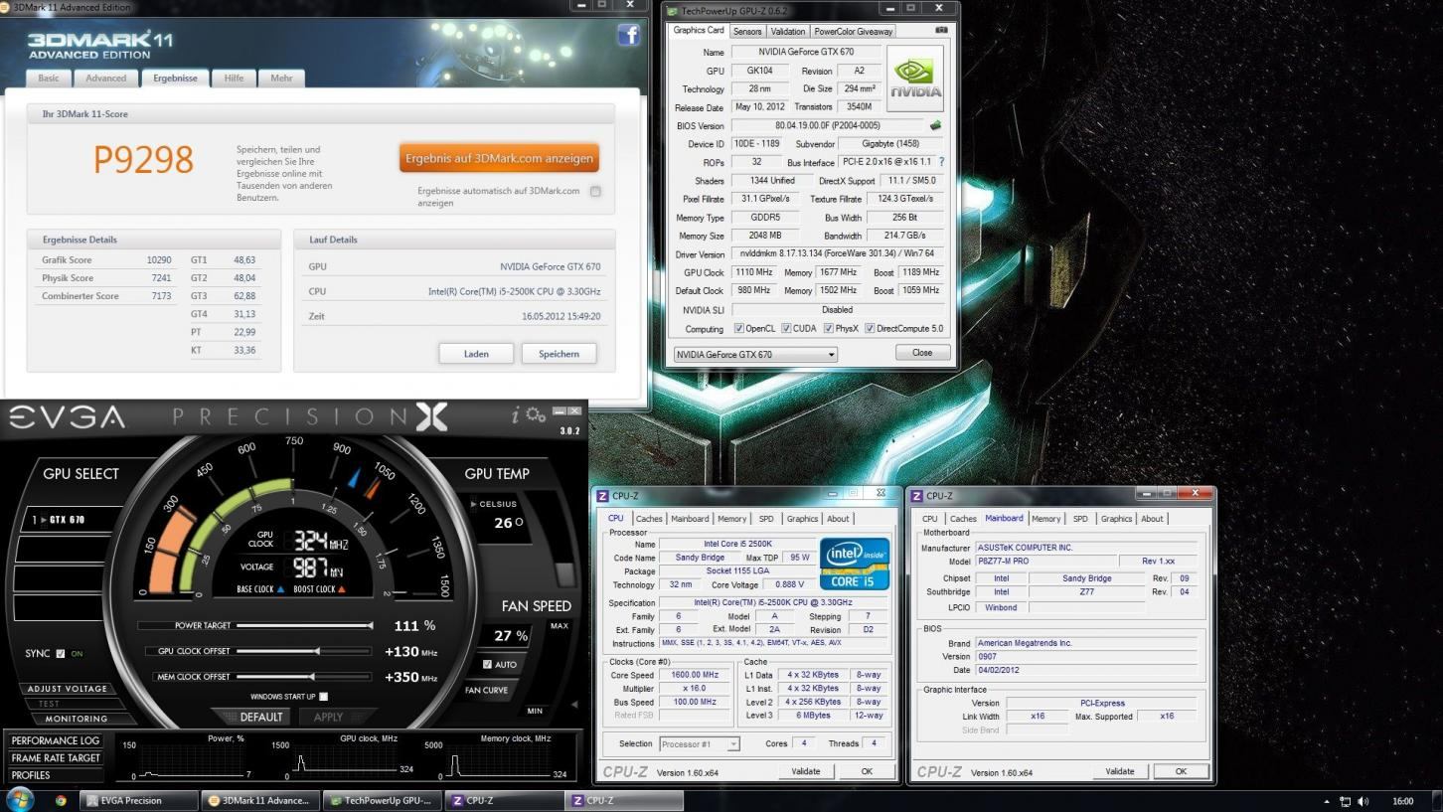Toggle the OpenCL checkbox in GPU-Z
The height and width of the screenshot is (812, 1443).
[738, 328]
